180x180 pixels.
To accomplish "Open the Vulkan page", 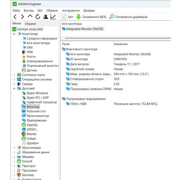I will (x=29, y=139).
